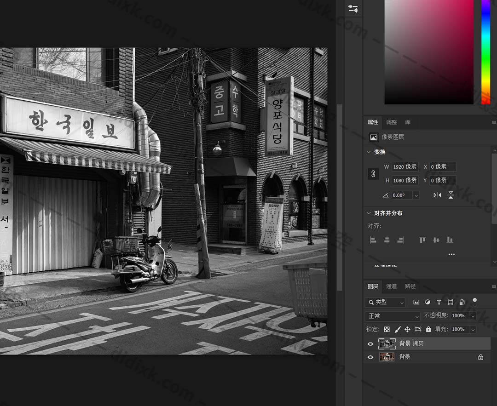Lock layer position with the move icon
This screenshot has height=406, width=497.
click(407, 329)
